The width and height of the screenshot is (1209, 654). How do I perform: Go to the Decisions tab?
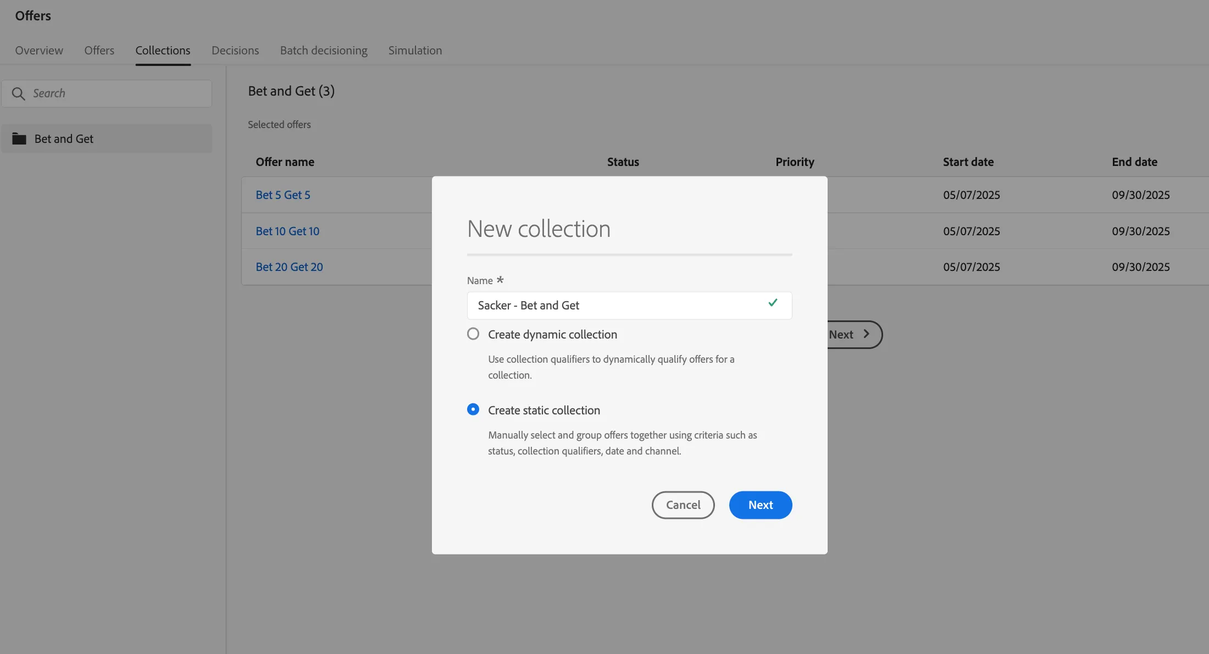235,51
